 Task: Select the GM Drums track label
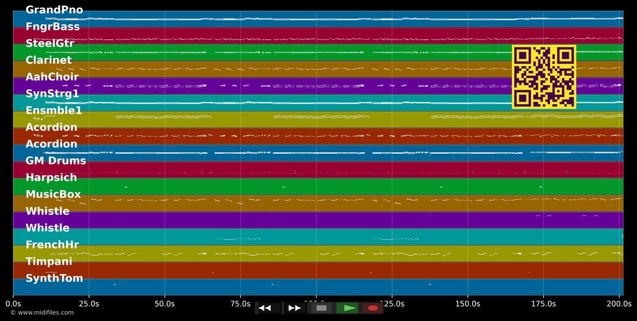tap(56, 161)
